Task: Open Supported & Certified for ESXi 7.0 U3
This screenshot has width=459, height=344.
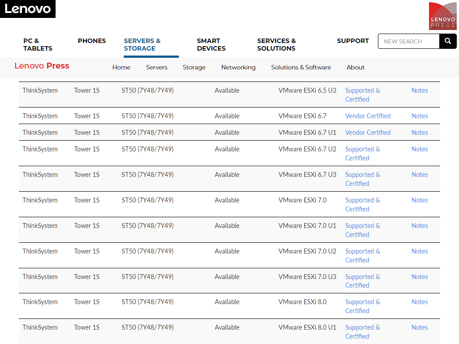Action: click(x=362, y=281)
